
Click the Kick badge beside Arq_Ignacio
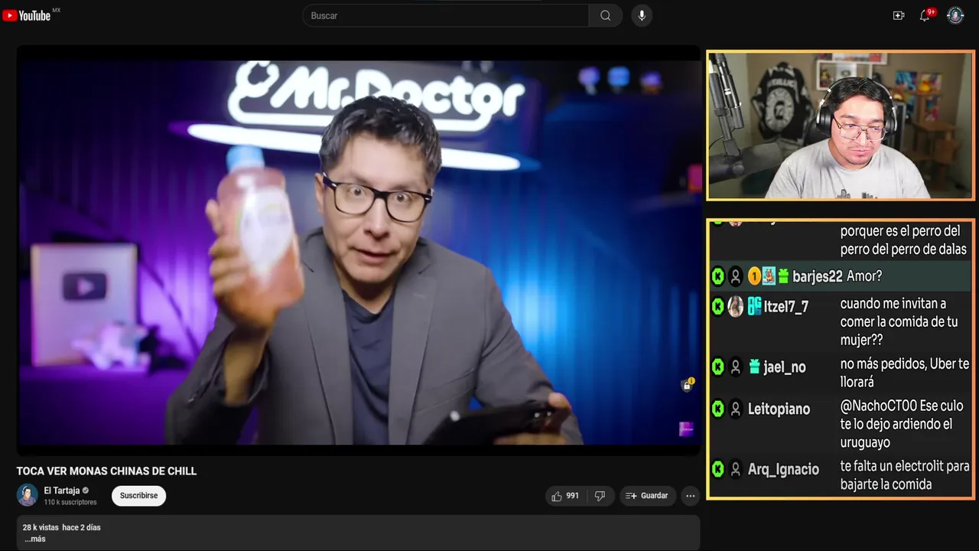(x=718, y=469)
